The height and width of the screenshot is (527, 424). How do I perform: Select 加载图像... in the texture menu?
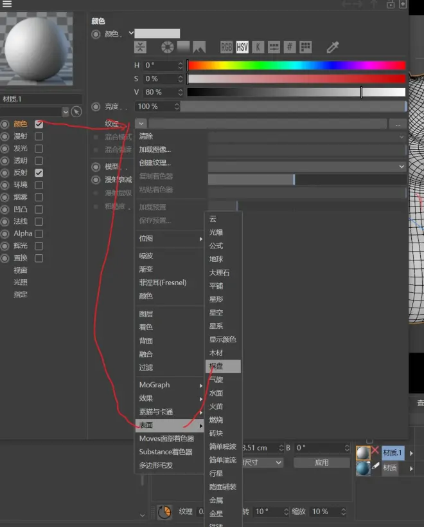155,149
